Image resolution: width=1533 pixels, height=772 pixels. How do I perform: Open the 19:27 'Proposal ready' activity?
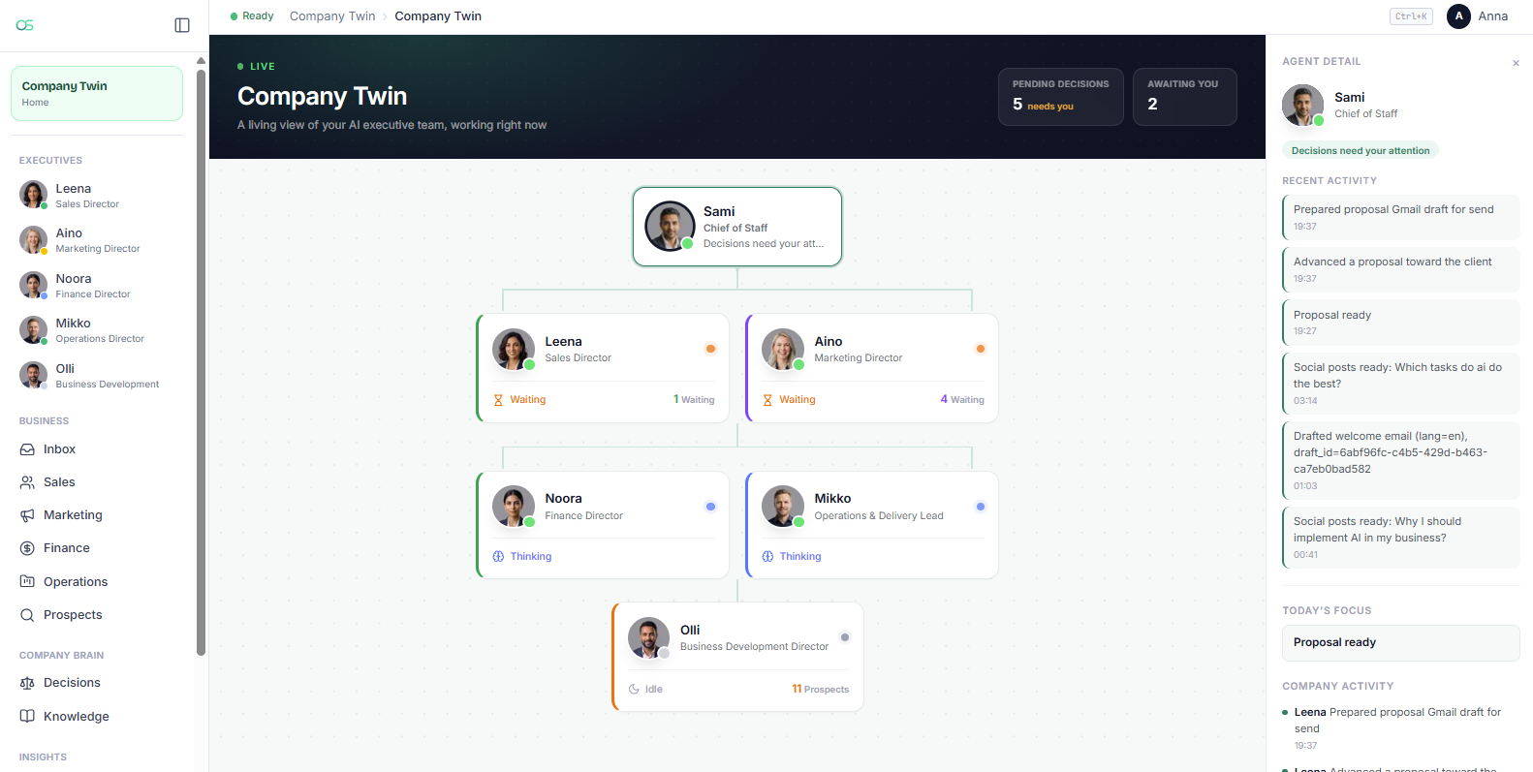[x=1401, y=323]
